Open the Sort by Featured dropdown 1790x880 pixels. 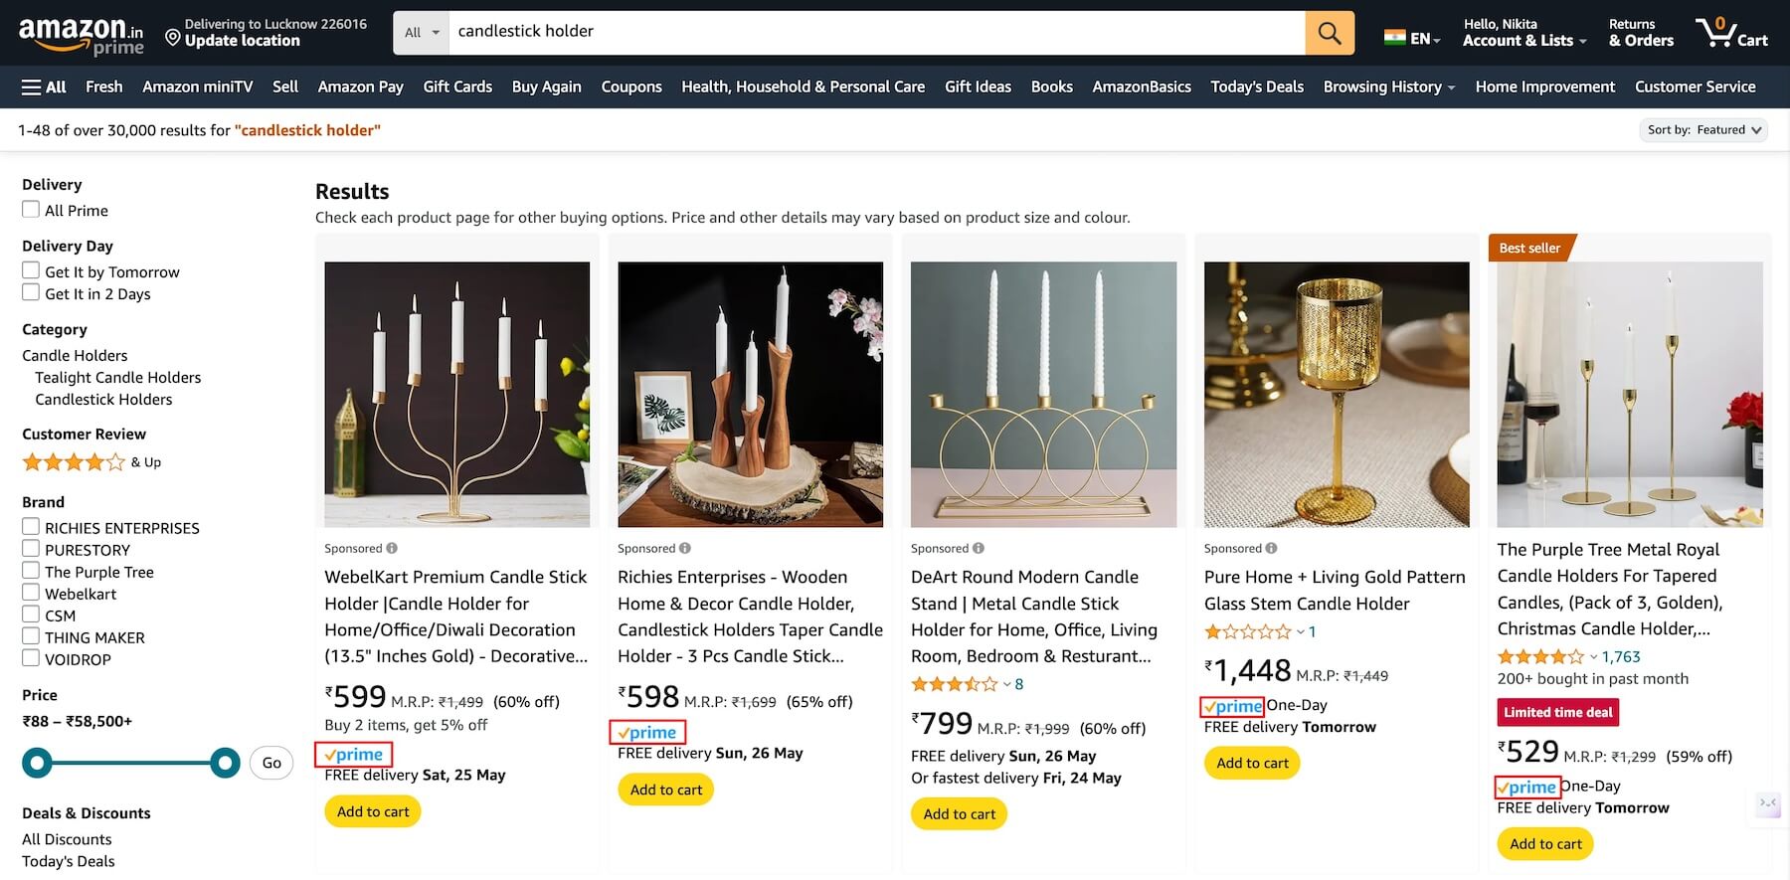pyautogui.click(x=1702, y=130)
